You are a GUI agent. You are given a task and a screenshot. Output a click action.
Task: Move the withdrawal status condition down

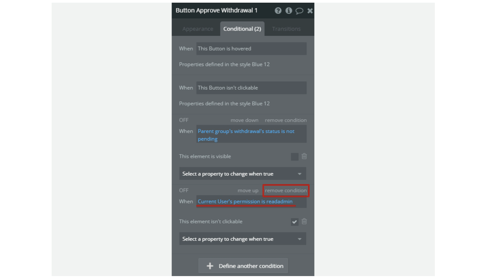244,120
